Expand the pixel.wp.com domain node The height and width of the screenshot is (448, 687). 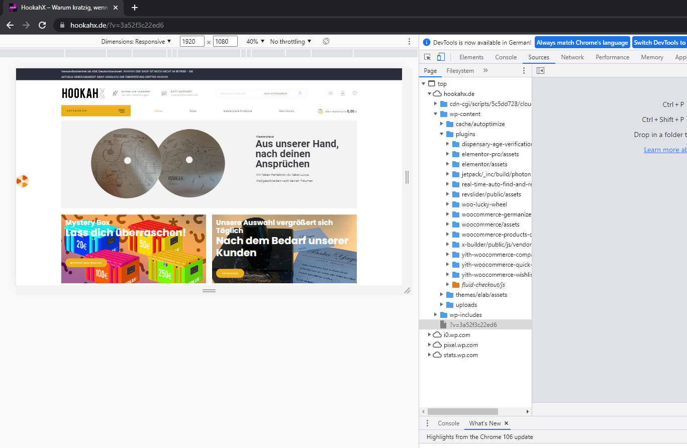click(430, 345)
